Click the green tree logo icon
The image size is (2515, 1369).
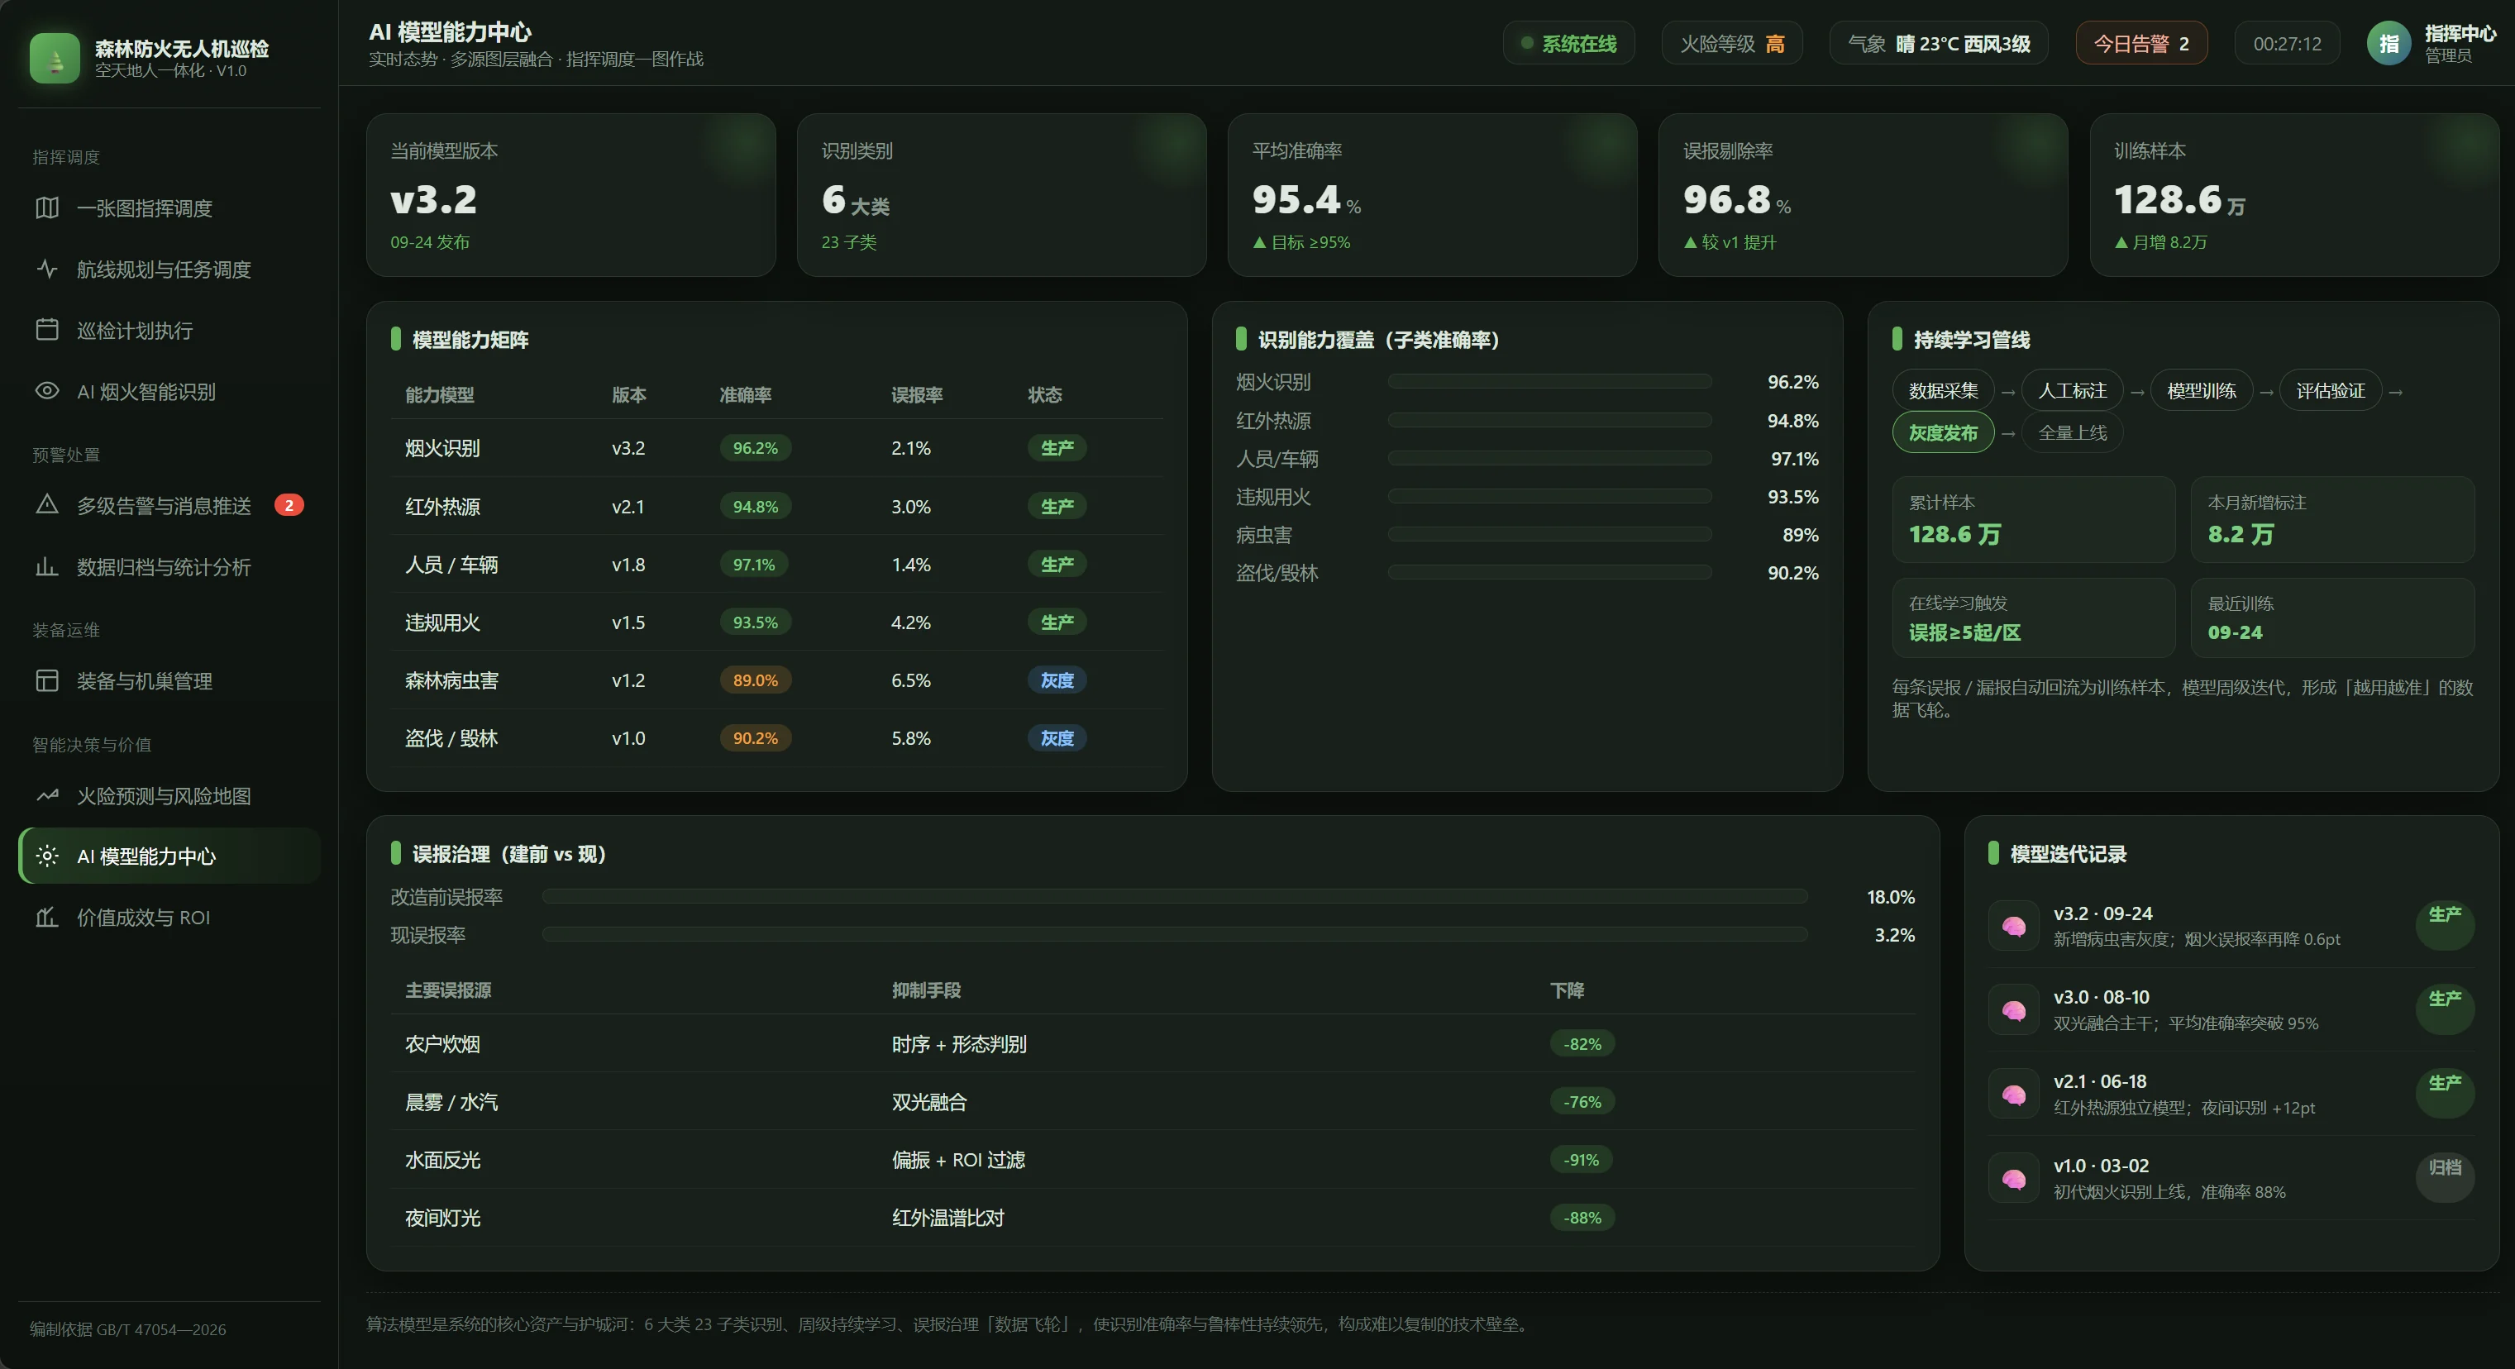55,59
